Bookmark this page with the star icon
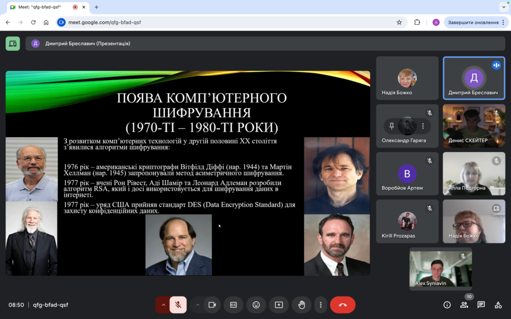This screenshot has width=511, height=319. 399,22
